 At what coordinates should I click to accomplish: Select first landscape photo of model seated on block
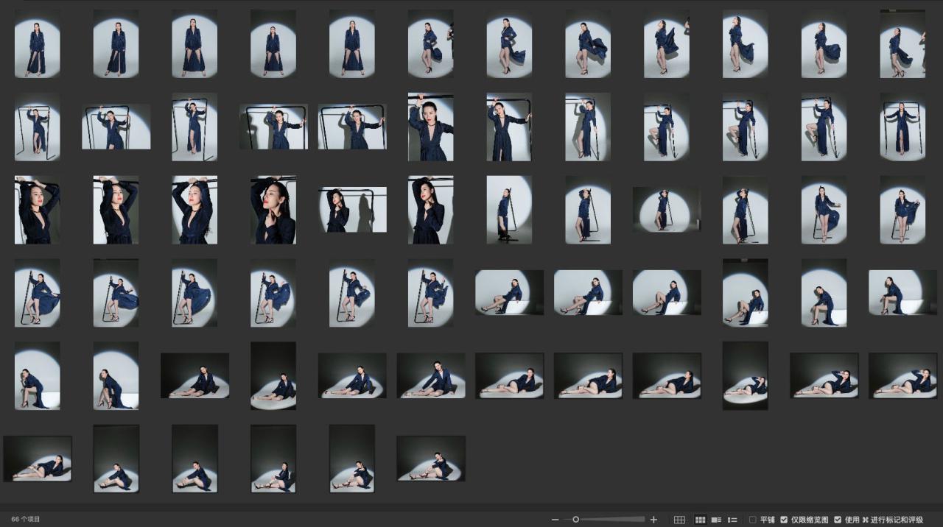point(509,292)
